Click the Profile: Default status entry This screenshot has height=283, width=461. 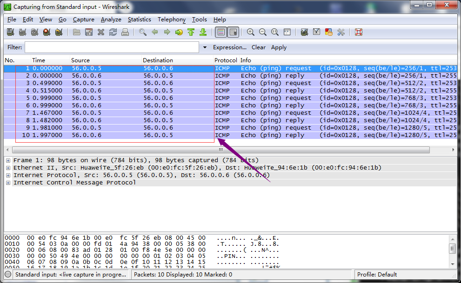(x=377, y=275)
